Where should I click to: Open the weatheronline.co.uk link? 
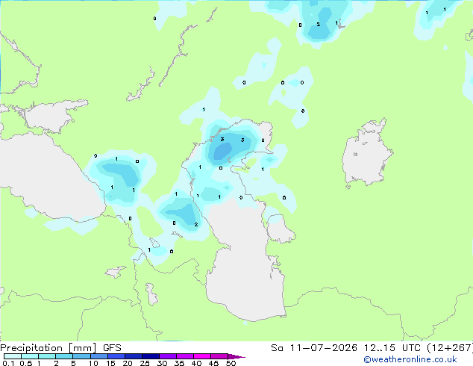click(x=410, y=359)
